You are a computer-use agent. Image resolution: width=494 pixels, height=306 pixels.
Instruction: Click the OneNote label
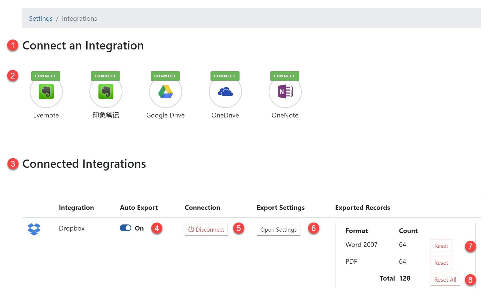(x=285, y=115)
